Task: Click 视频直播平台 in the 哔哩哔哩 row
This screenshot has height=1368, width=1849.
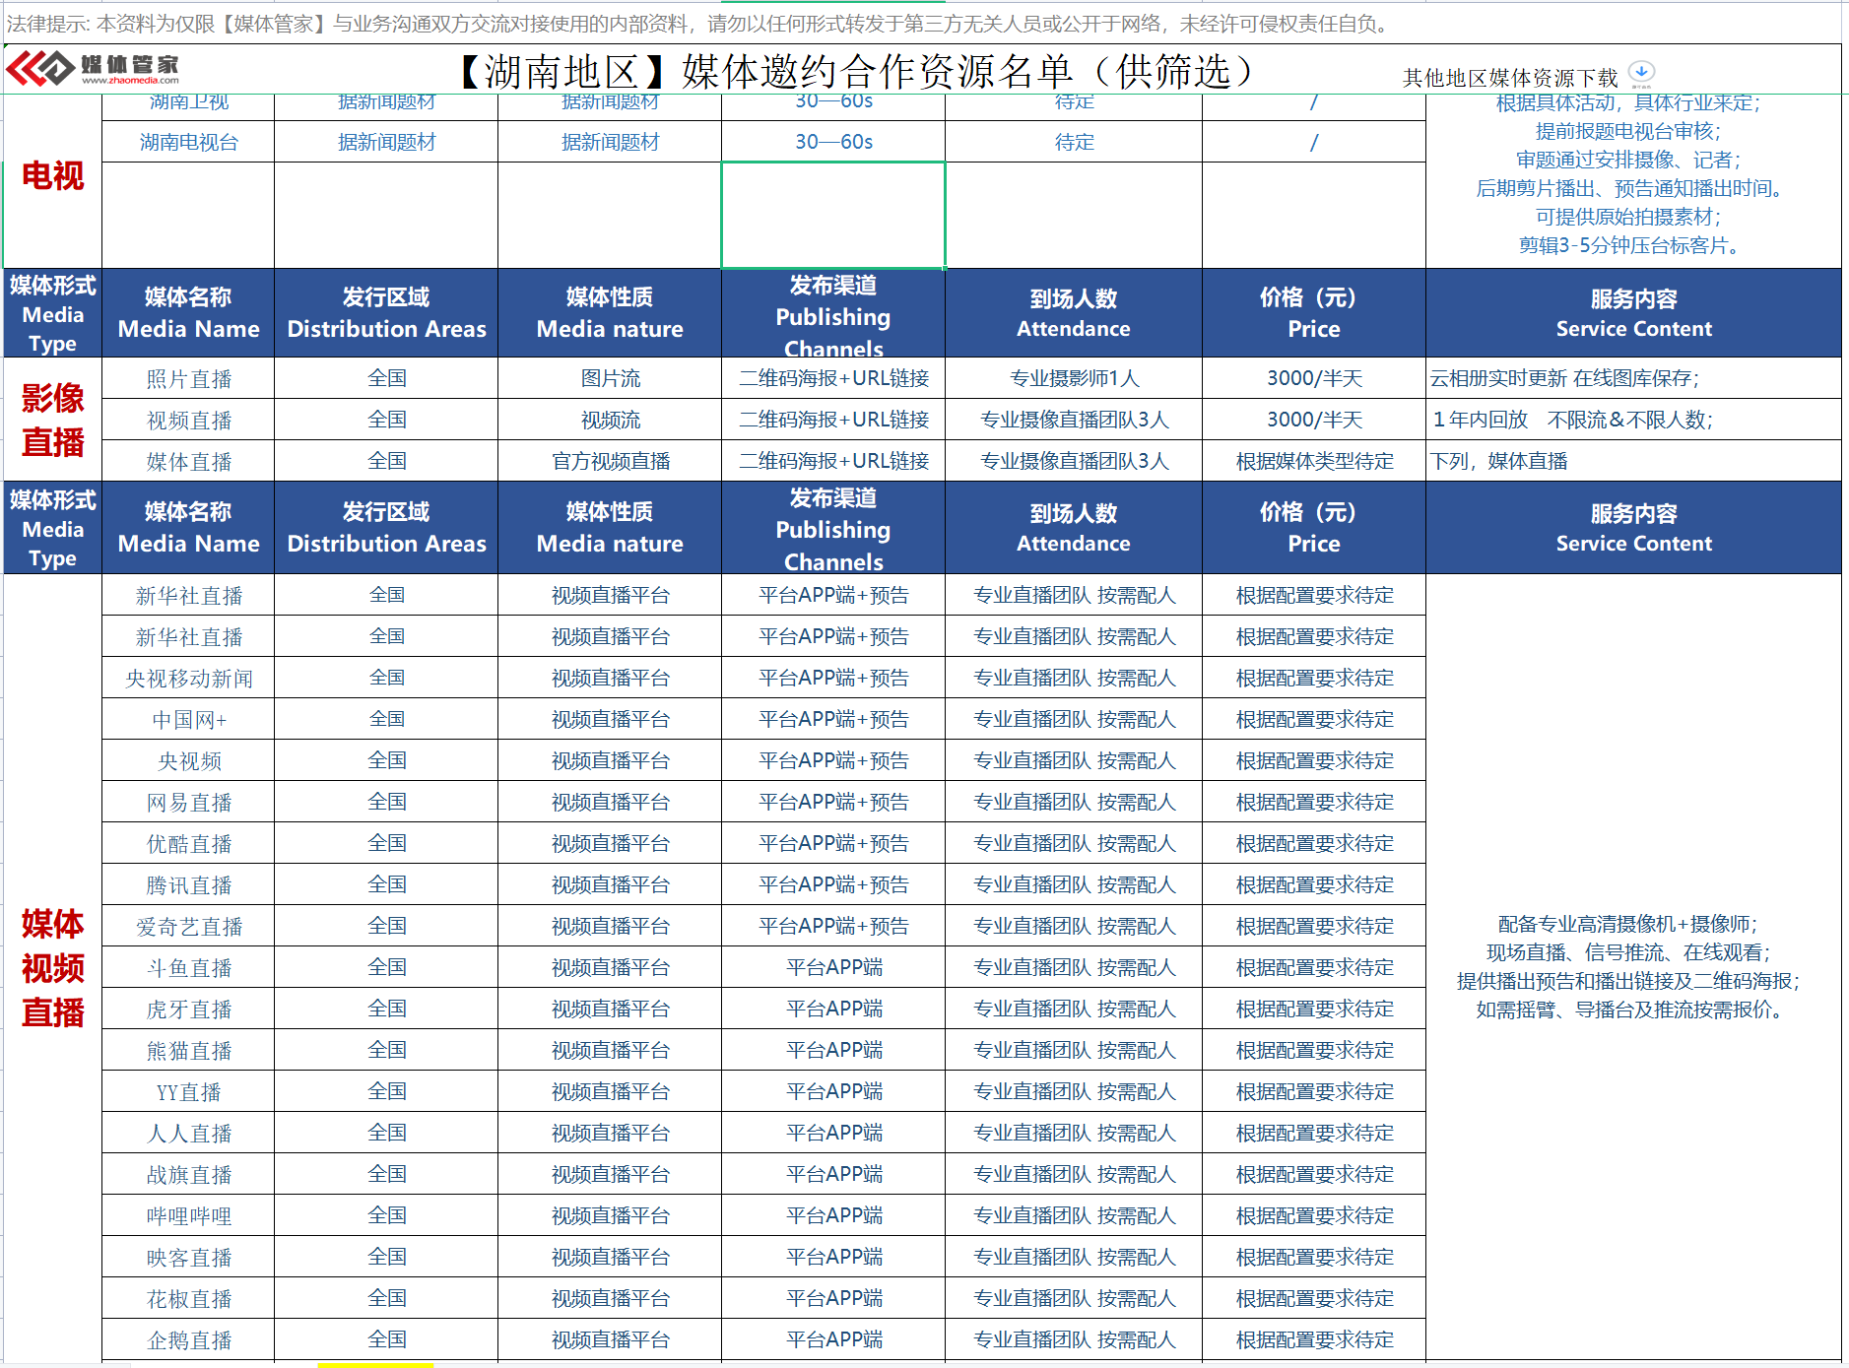Action: (610, 1216)
